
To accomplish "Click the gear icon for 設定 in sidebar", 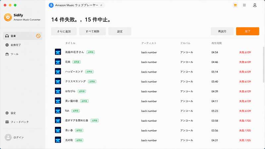I will (x=7, y=113).
